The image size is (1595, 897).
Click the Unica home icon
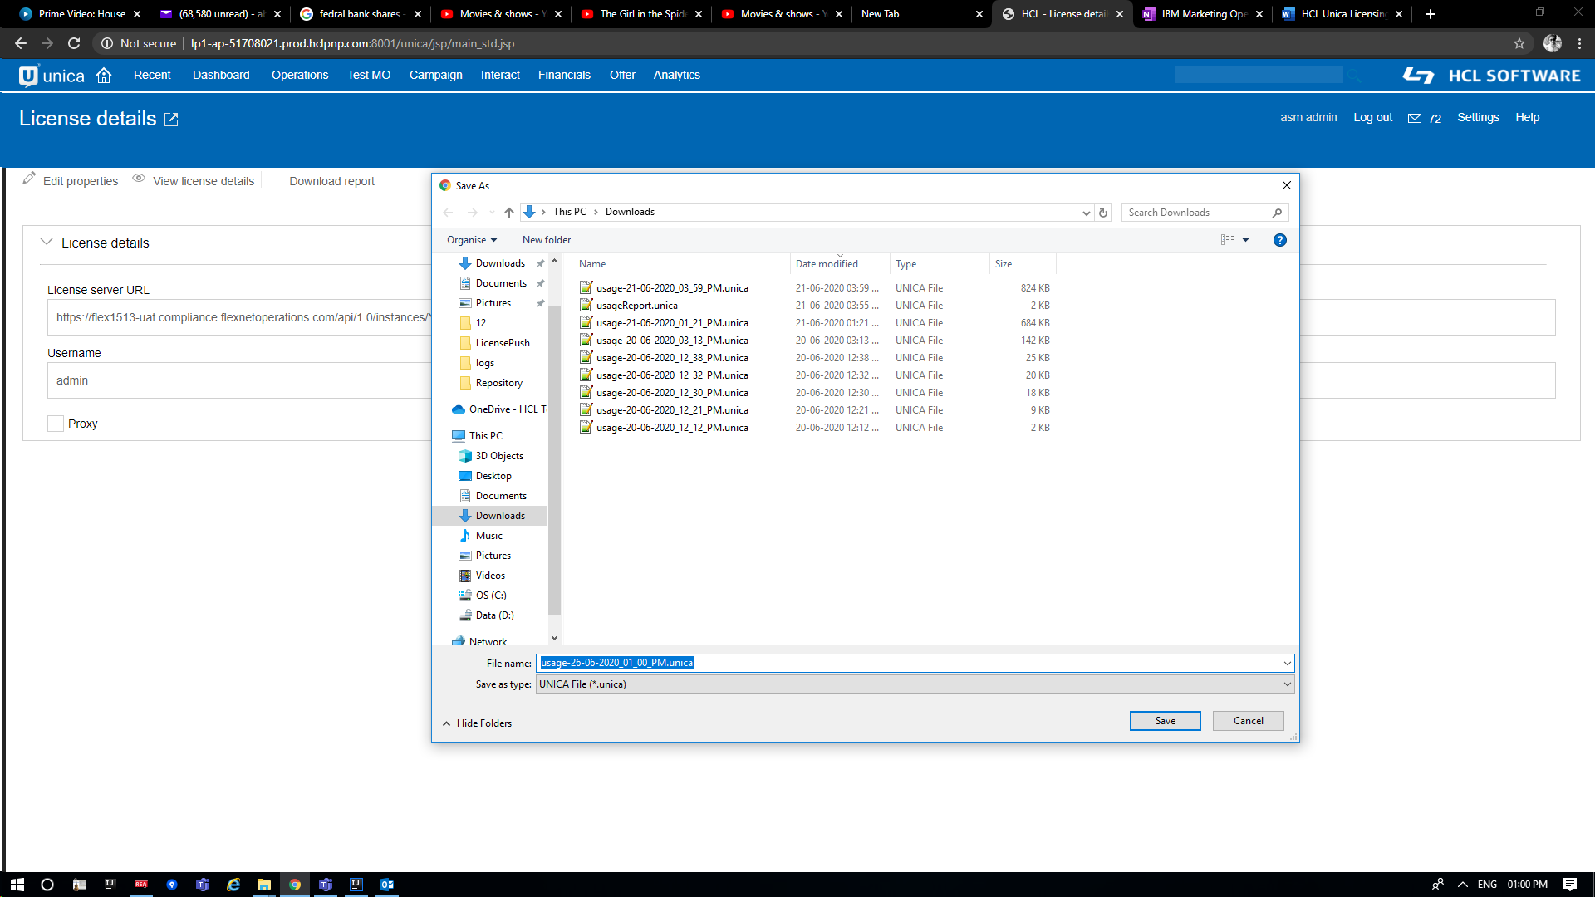tap(104, 76)
